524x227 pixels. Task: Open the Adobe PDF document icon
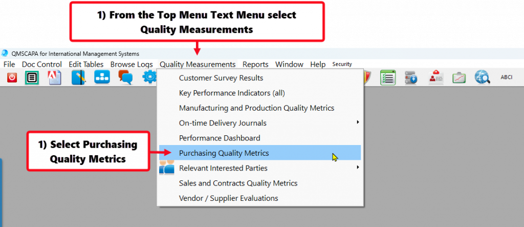pyautogui.click(x=55, y=77)
